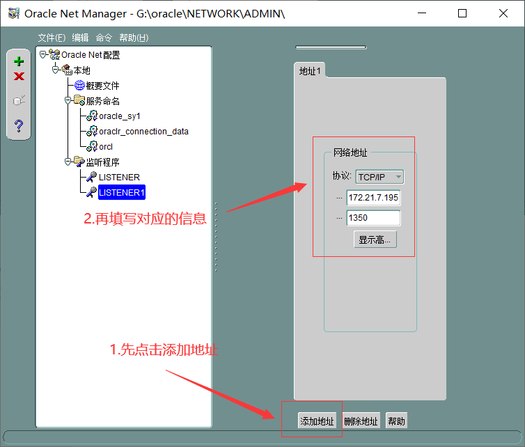Select the 概要文件 tree item
The image size is (525, 447).
point(102,86)
